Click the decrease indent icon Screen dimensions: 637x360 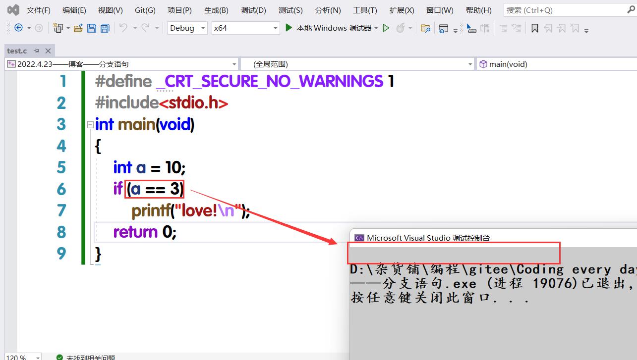pyautogui.click(x=503, y=28)
